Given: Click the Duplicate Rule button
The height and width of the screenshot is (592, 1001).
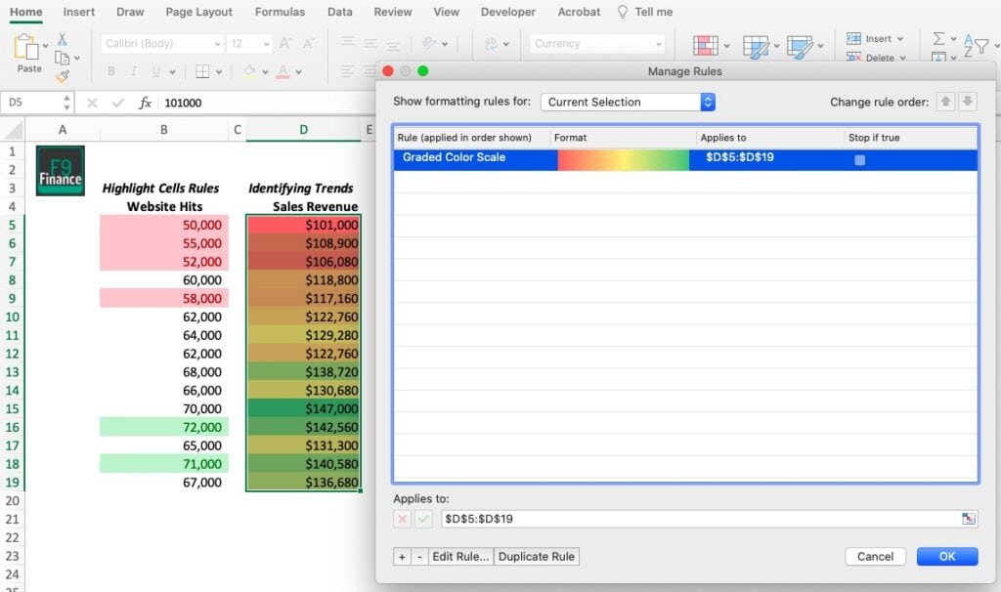Looking at the screenshot, I should pos(536,557).
